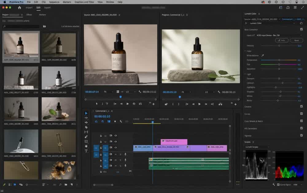Image resolution: width=307 pixels, height=193 pixels.
Task: Click Lift button in Program monitor
Action: click(x=166, y=104)
